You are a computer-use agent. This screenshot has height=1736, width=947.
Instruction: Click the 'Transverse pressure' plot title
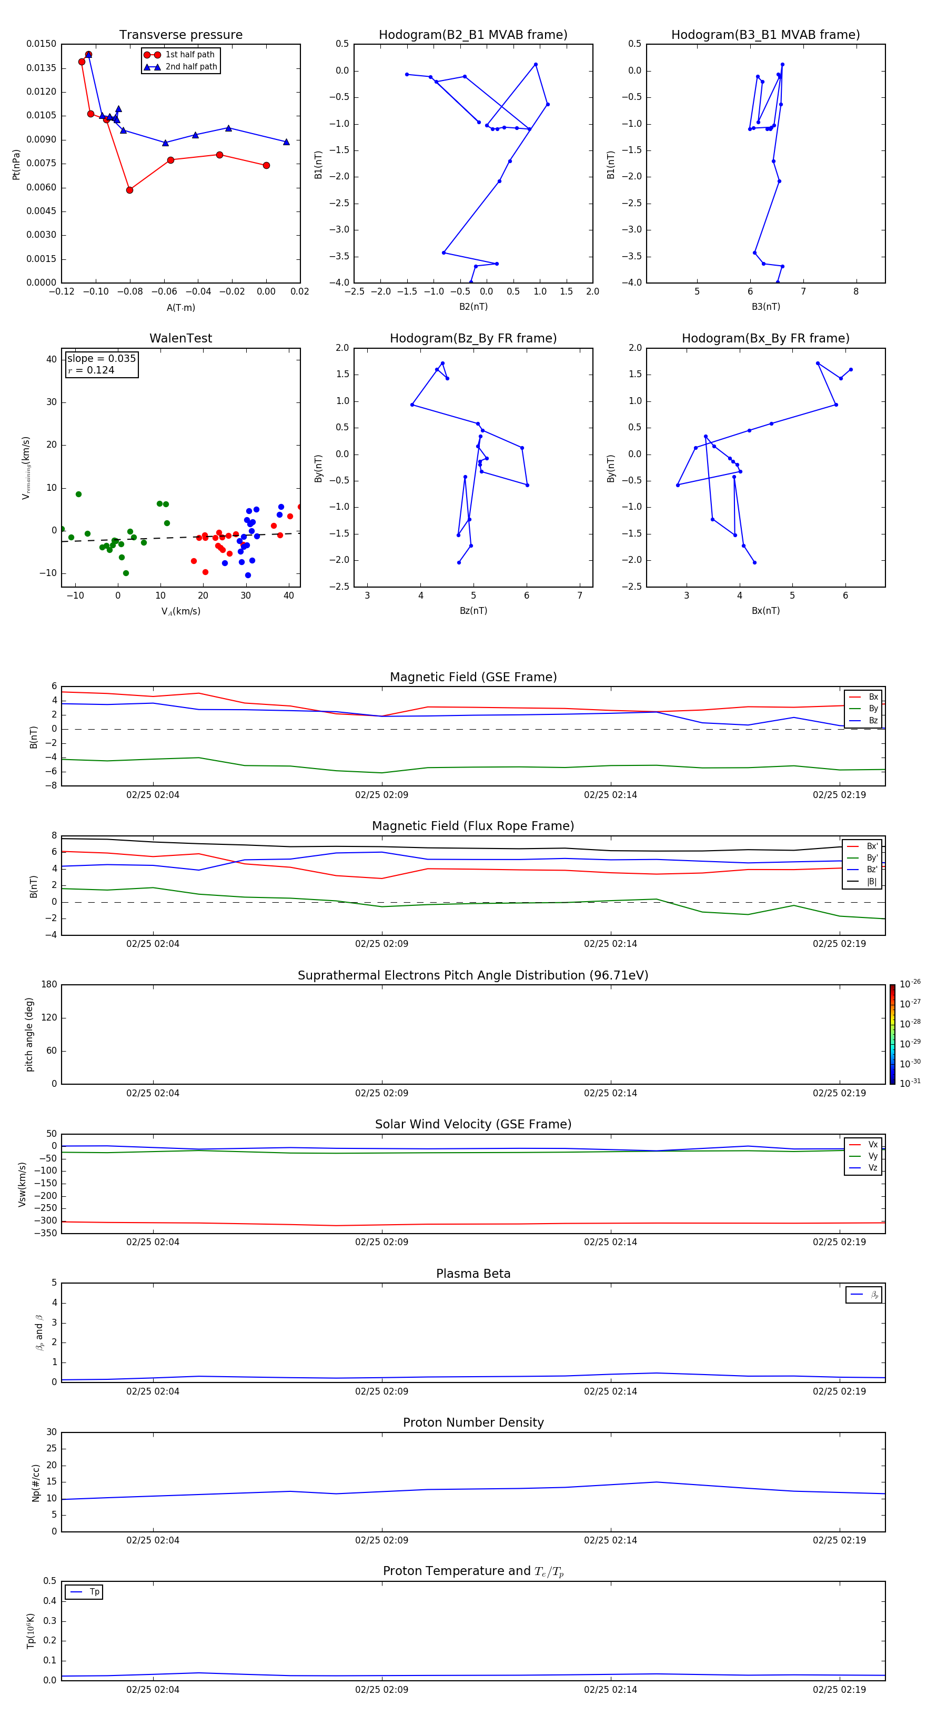coord(180,34)
